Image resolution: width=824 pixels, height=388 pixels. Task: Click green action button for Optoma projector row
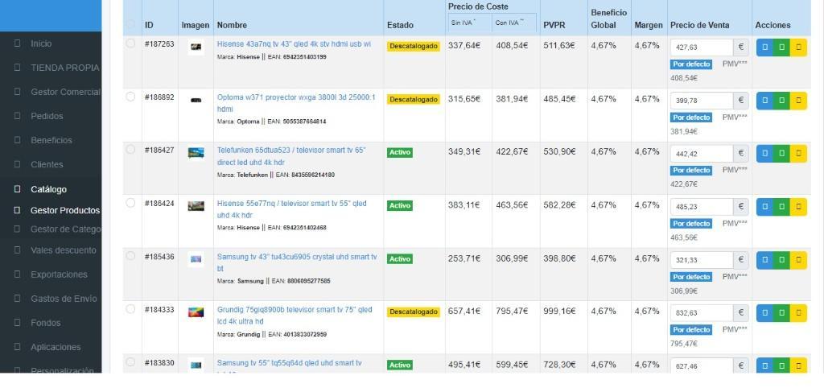(x=781, y=101)
